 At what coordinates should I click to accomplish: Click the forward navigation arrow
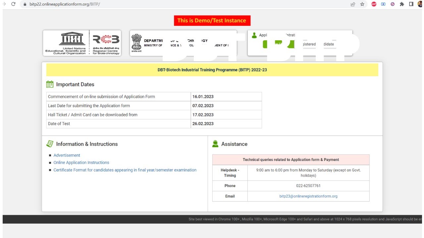[x=4, y=4]
